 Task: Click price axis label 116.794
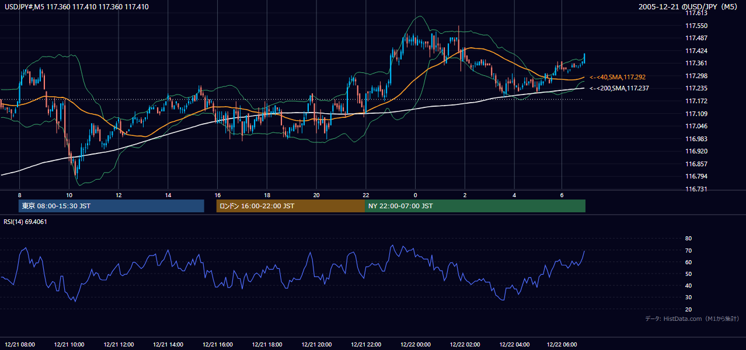(695, 176)
